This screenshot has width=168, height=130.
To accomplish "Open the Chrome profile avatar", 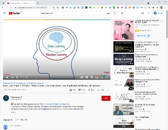I will click(161, 7).
